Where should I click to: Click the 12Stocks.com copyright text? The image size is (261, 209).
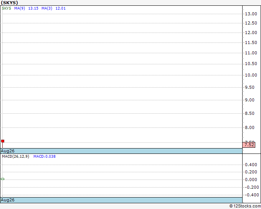click(x=245, y=206)
